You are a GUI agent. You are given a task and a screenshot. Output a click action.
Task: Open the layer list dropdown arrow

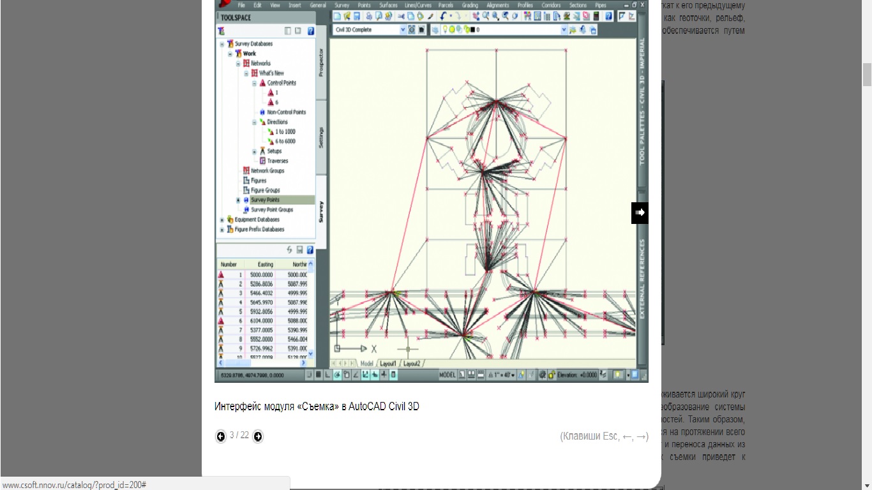click(x=564, y=29)
